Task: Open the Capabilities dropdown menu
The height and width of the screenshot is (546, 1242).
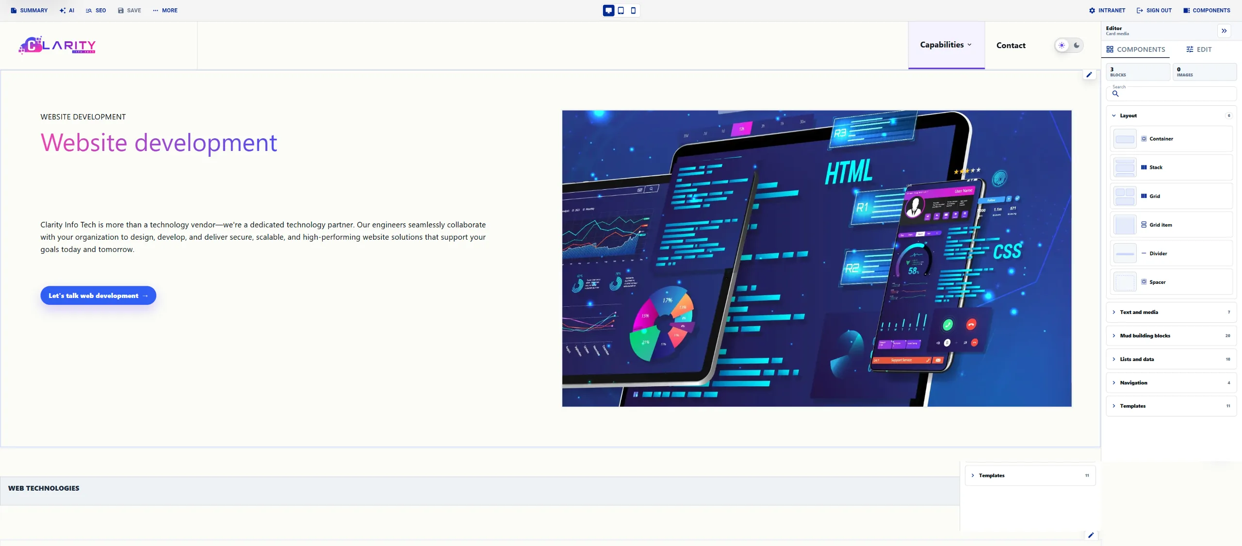Action: 946,45
